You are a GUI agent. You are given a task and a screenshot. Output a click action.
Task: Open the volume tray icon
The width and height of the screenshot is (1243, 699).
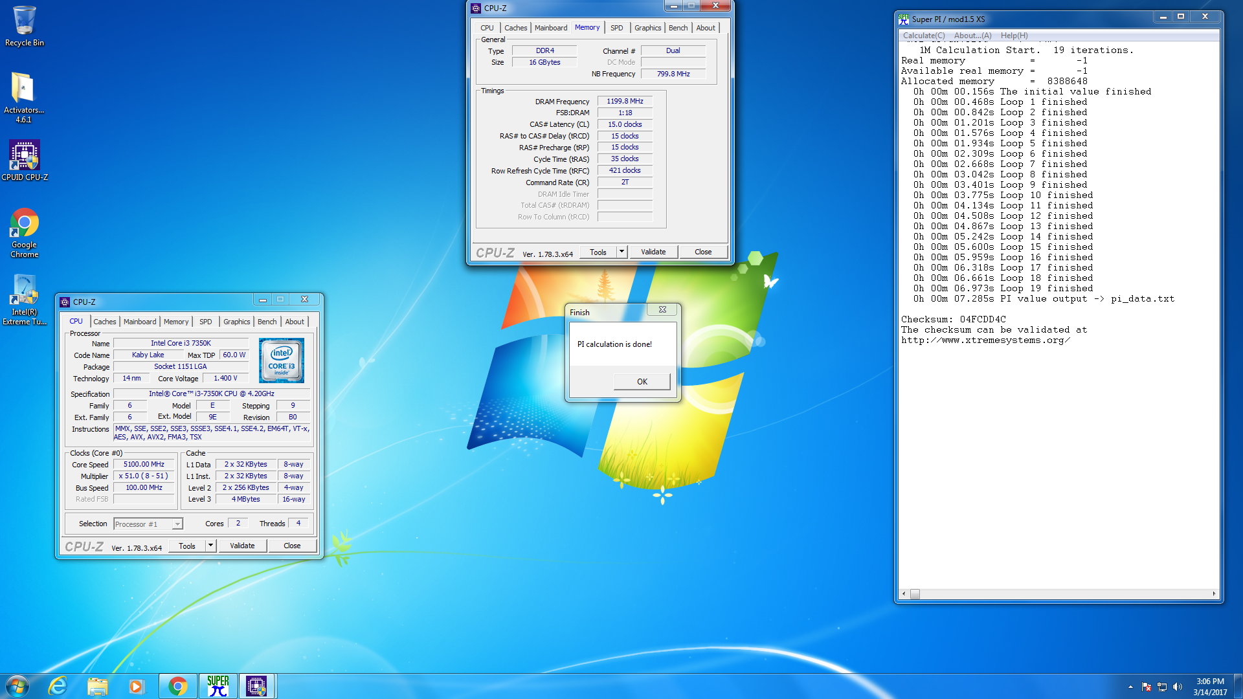click(1178, 687)
